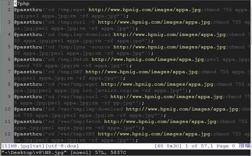Click the hpnig.com URL on line 7
The height and width of the screenshot is (156, 252).
tap(142, 72)
